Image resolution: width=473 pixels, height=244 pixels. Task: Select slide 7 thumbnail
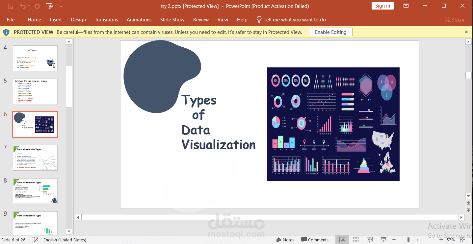point(35,158)
